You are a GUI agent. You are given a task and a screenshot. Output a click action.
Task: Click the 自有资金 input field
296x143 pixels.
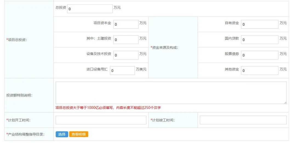tap(260, 24)
